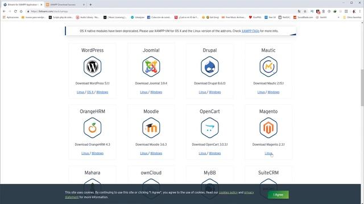Click the WordPress Windows download link
364x204 pixels.
pos(102,92)
